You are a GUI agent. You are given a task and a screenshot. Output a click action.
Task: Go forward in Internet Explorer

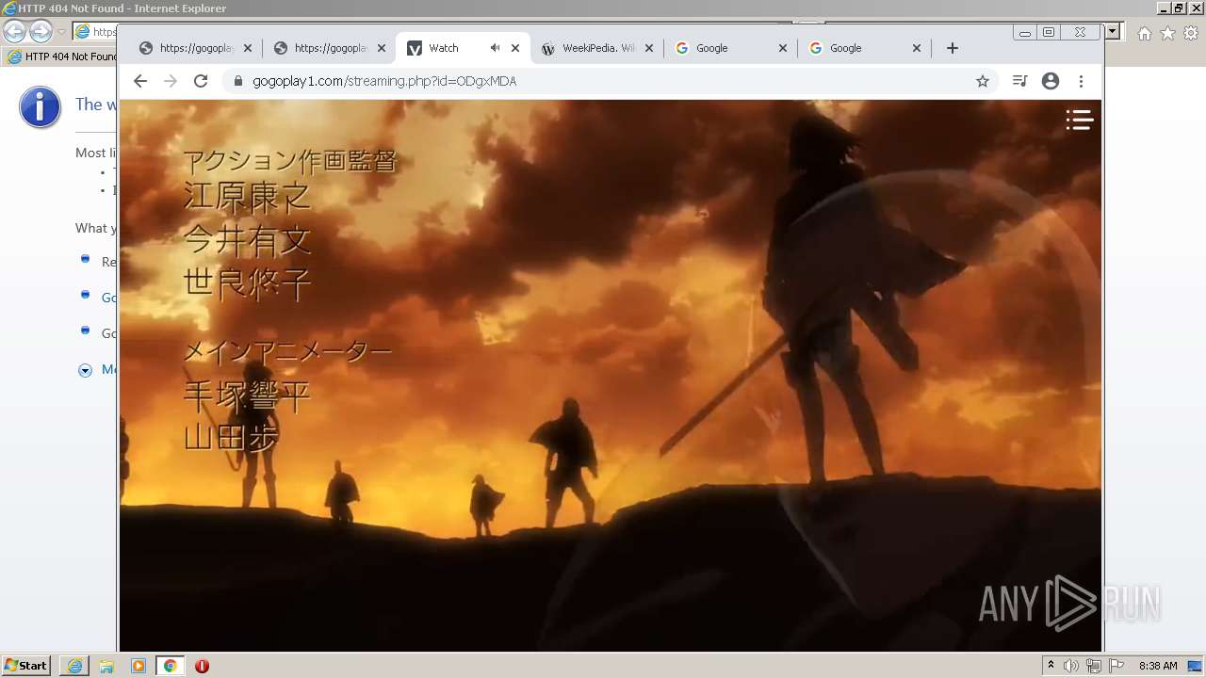[x=41, y=32]
